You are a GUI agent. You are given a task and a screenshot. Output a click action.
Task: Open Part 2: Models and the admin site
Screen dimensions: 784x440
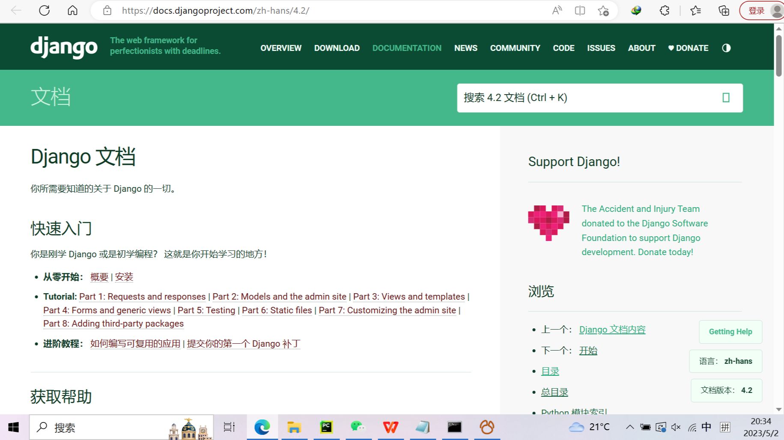[x=279, y=297]
